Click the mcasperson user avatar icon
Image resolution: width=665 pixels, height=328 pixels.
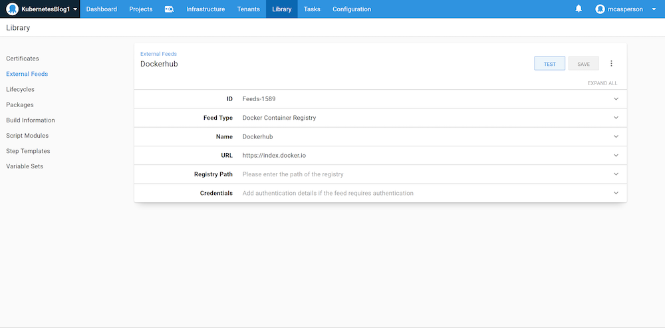pyautogui.click(x=600, y=9)
